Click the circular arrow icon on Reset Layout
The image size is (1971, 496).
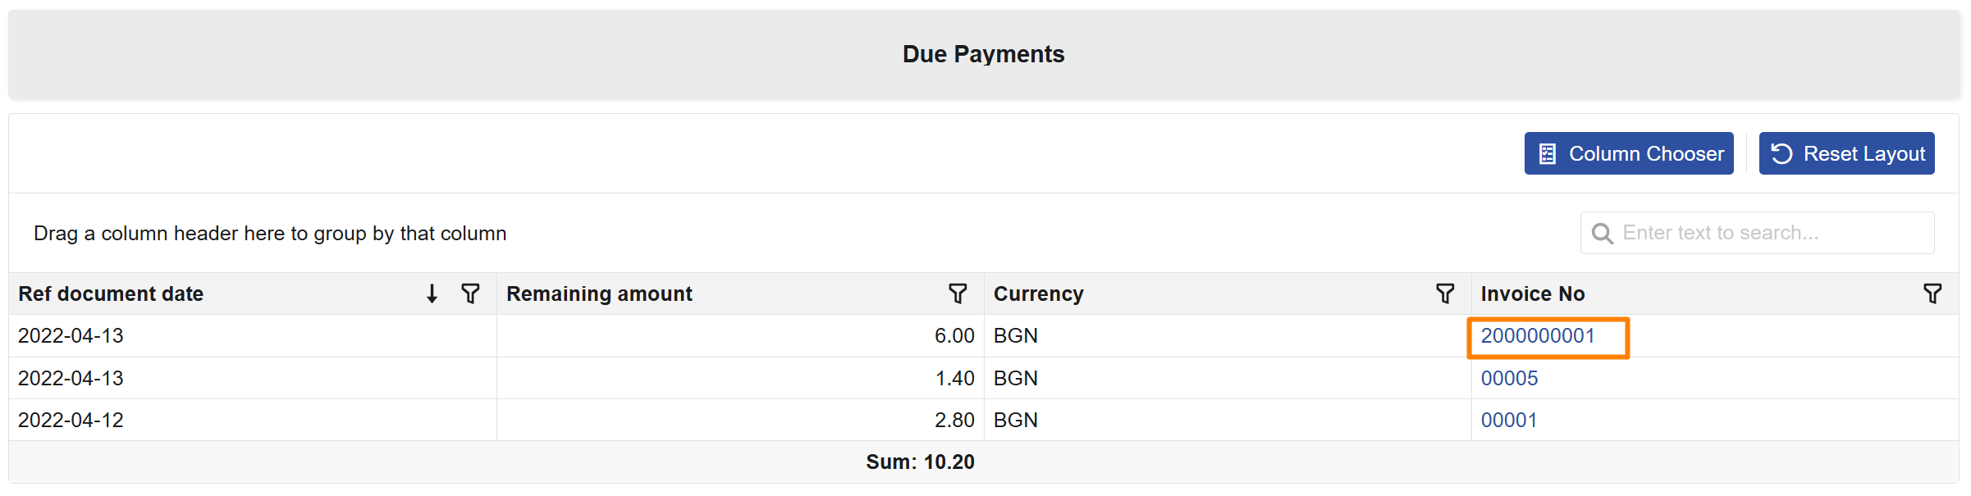pos(1782,152)
